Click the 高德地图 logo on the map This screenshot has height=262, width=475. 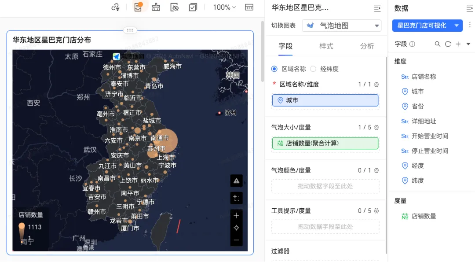point(128,56)
